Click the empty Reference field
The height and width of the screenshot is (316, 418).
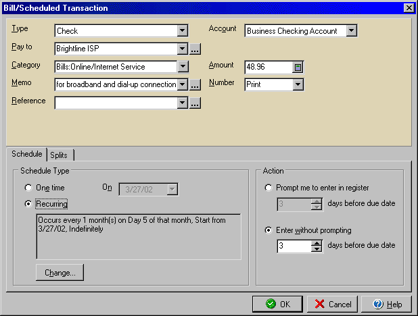pyautogui.click(x=116, y=103)
